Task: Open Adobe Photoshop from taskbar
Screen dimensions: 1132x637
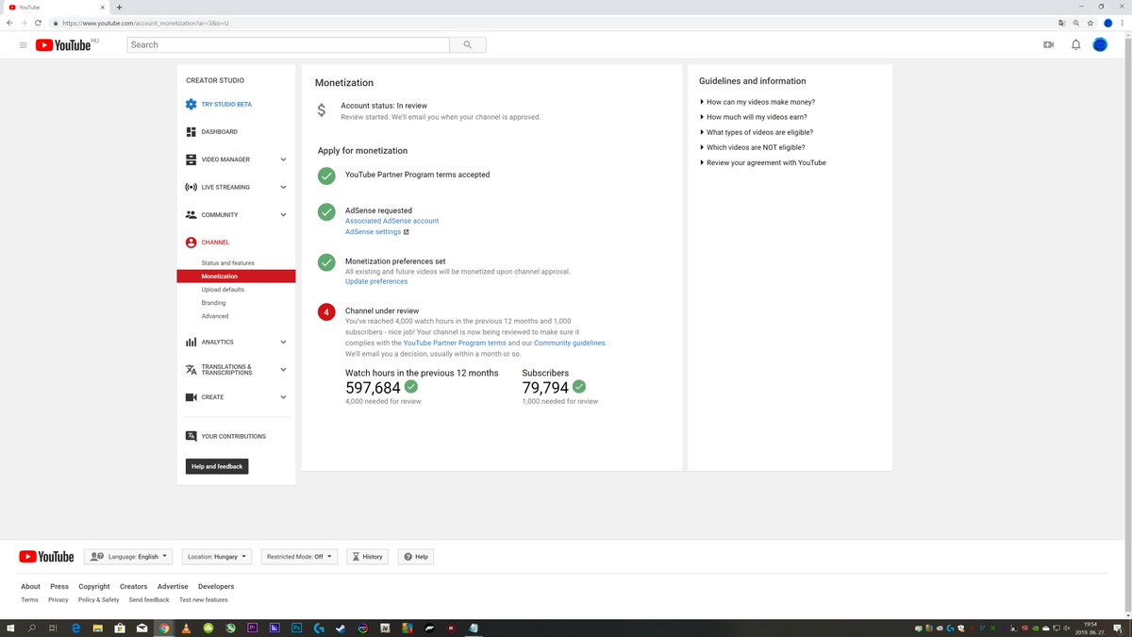Action: [296, 628]
